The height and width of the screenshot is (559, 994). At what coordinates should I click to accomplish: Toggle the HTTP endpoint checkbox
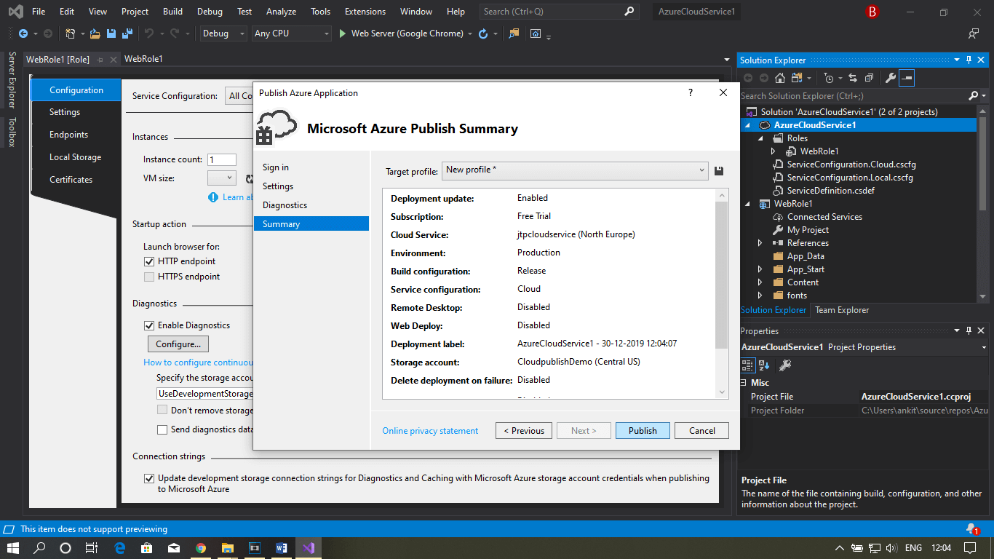click(149, 261)
